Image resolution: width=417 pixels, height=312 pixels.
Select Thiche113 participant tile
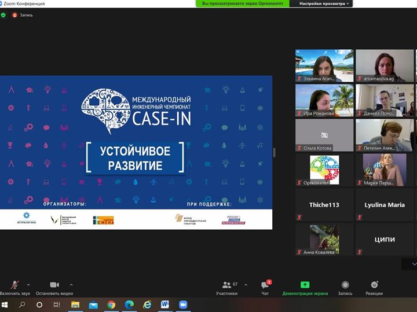tap(324, 205)
